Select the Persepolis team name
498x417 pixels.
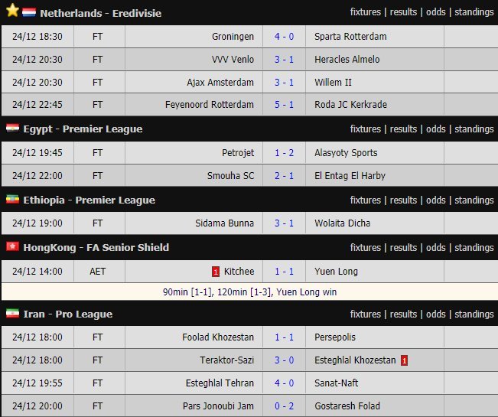click(335, 337)
